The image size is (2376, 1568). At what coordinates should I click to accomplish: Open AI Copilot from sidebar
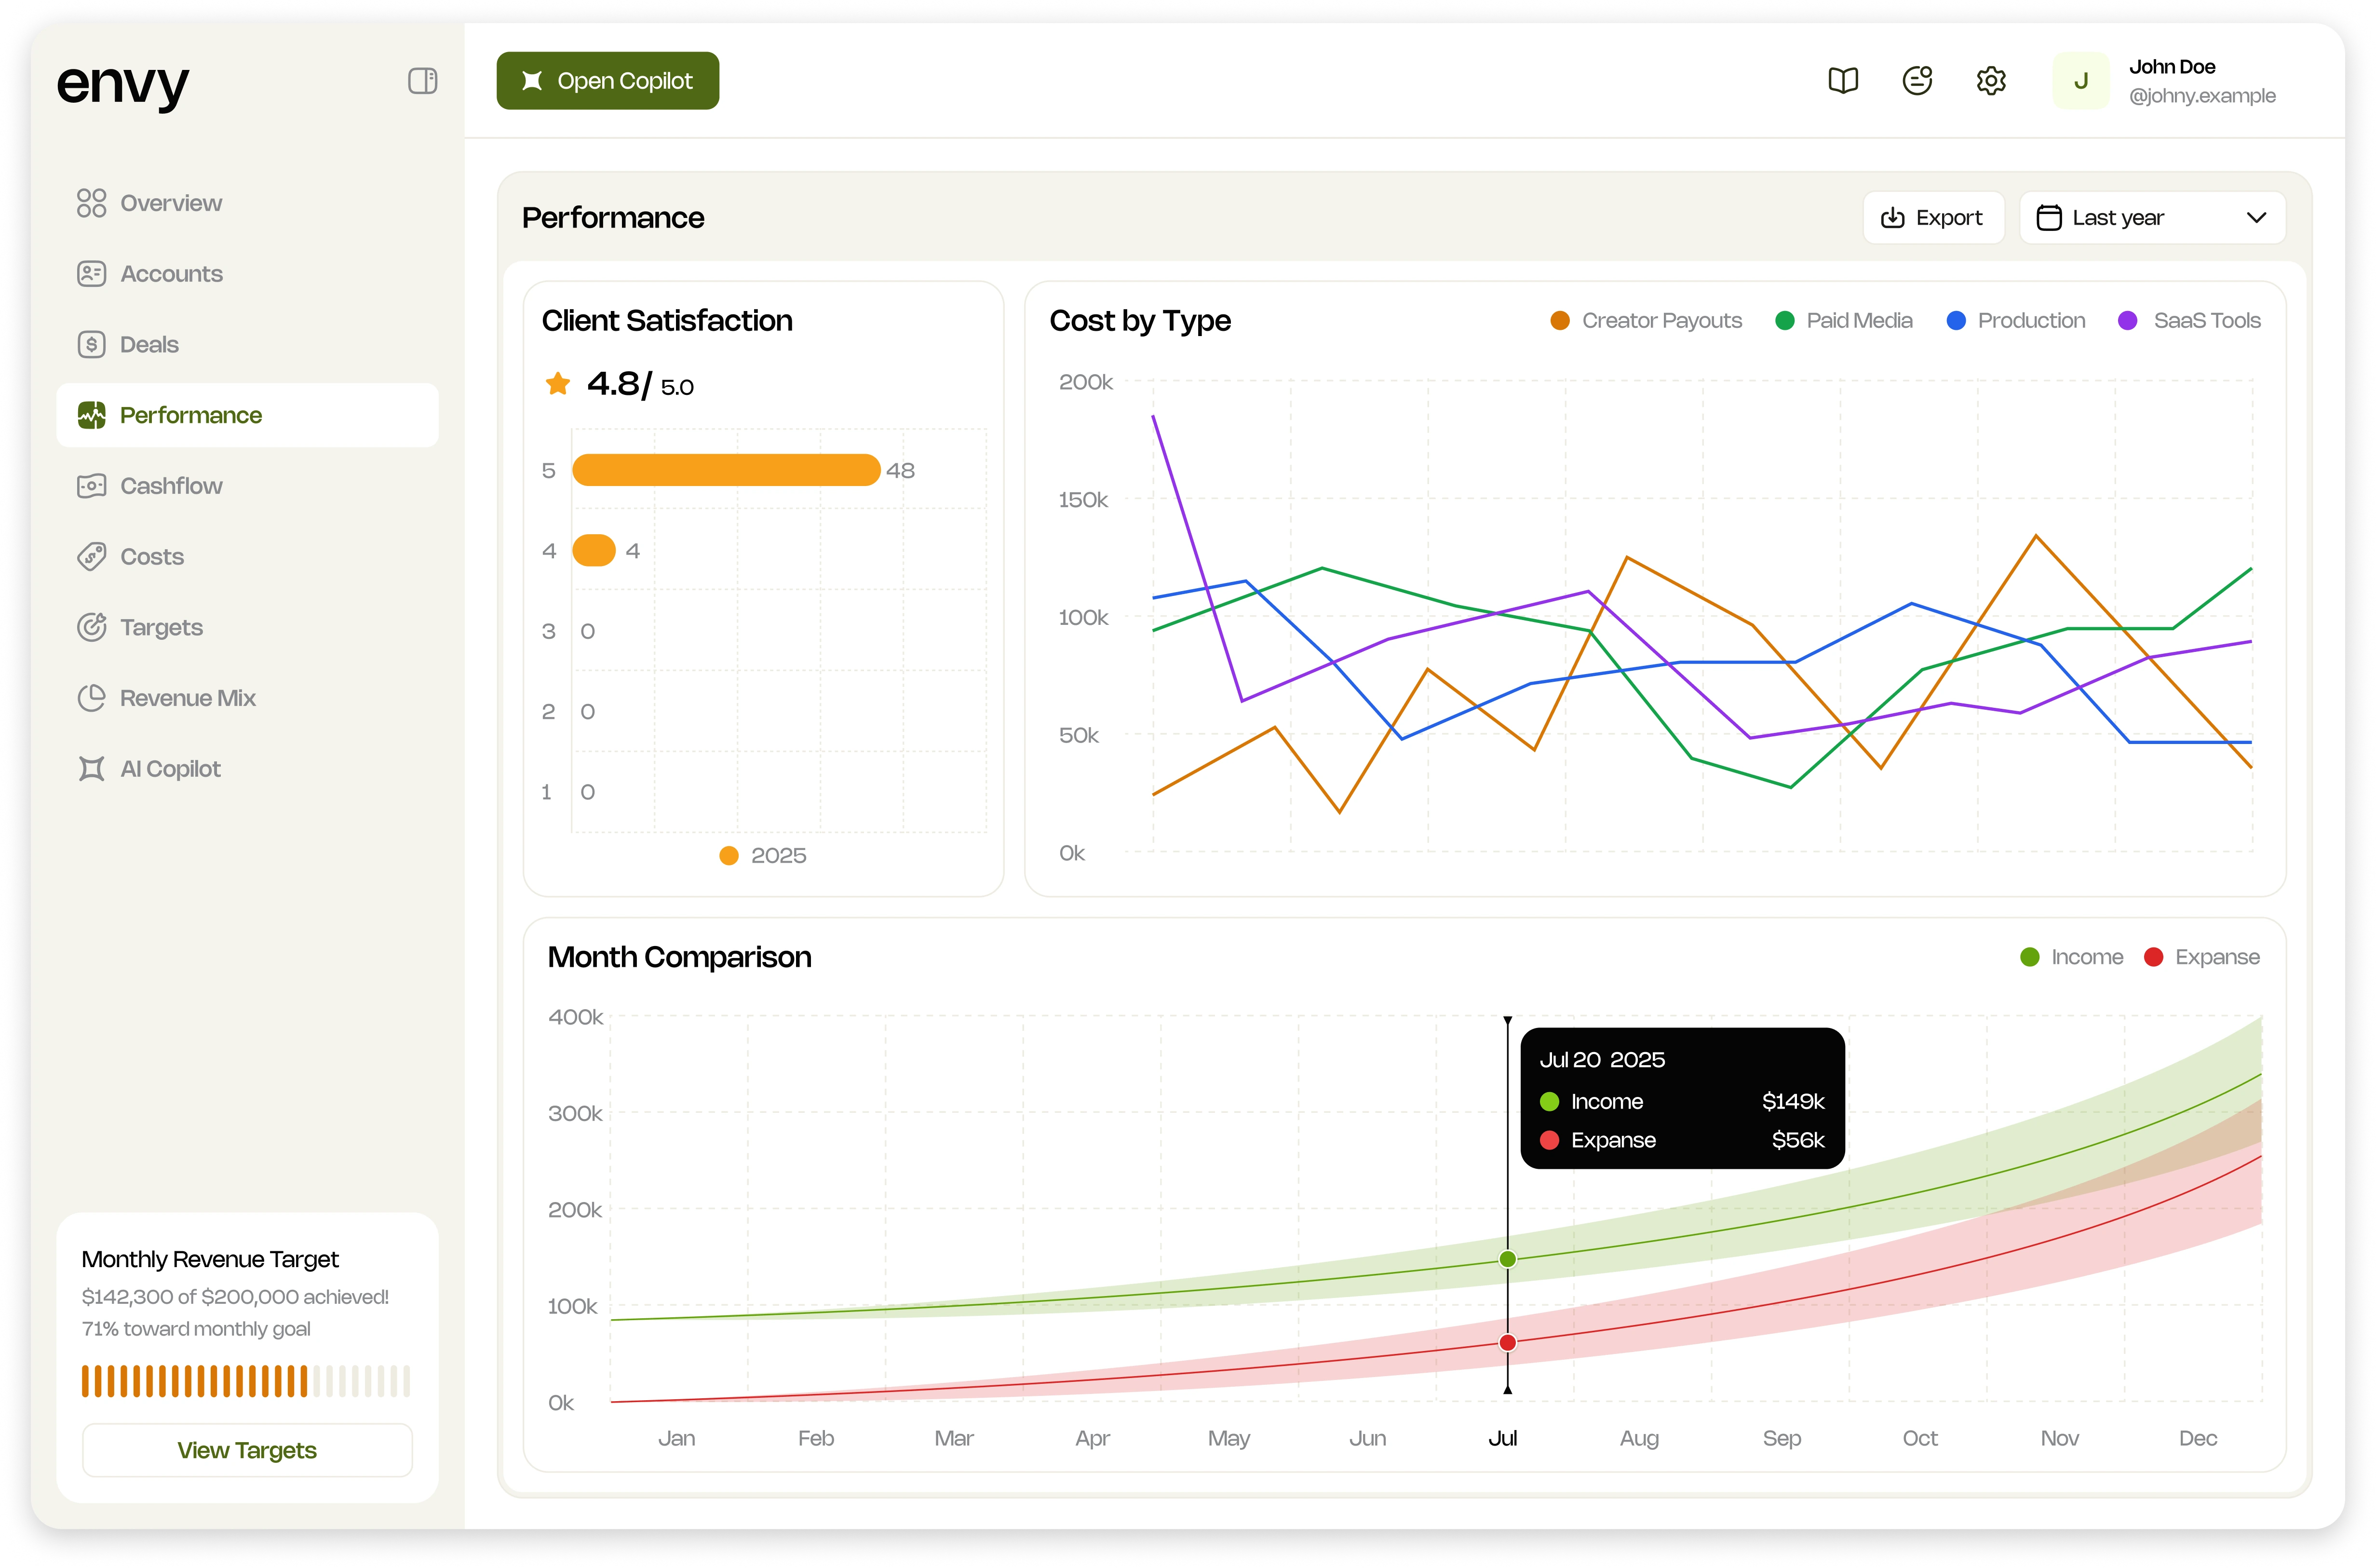point(248,768)
